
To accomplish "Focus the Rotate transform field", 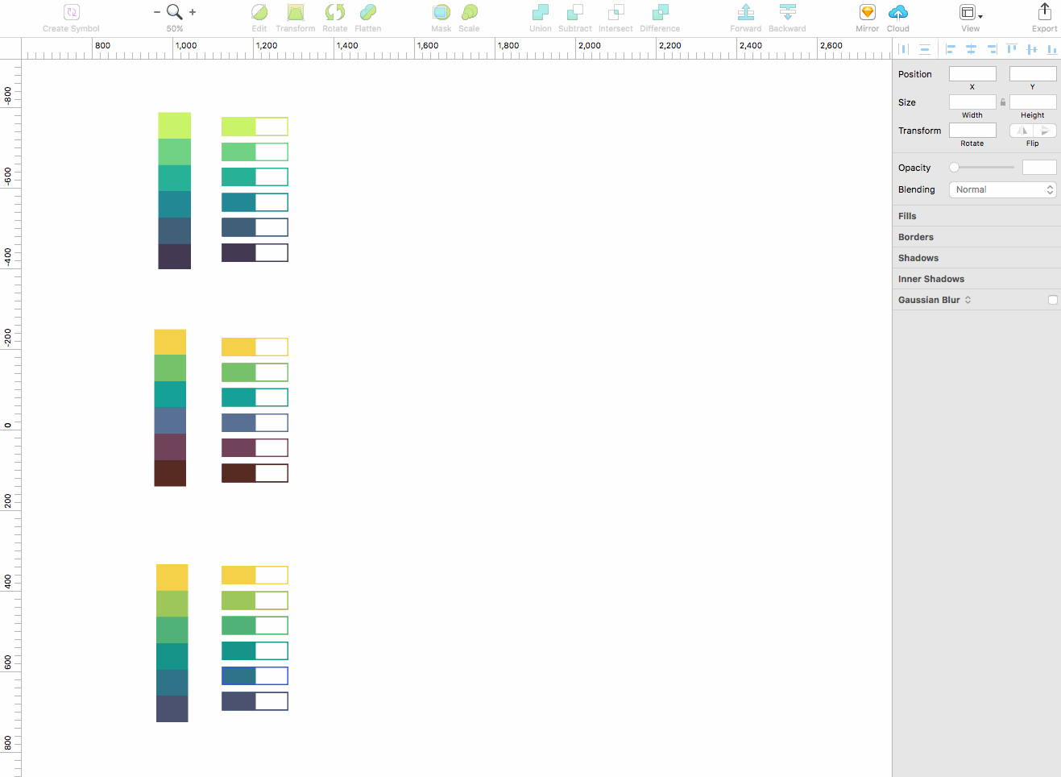I will tap(972, 130).
